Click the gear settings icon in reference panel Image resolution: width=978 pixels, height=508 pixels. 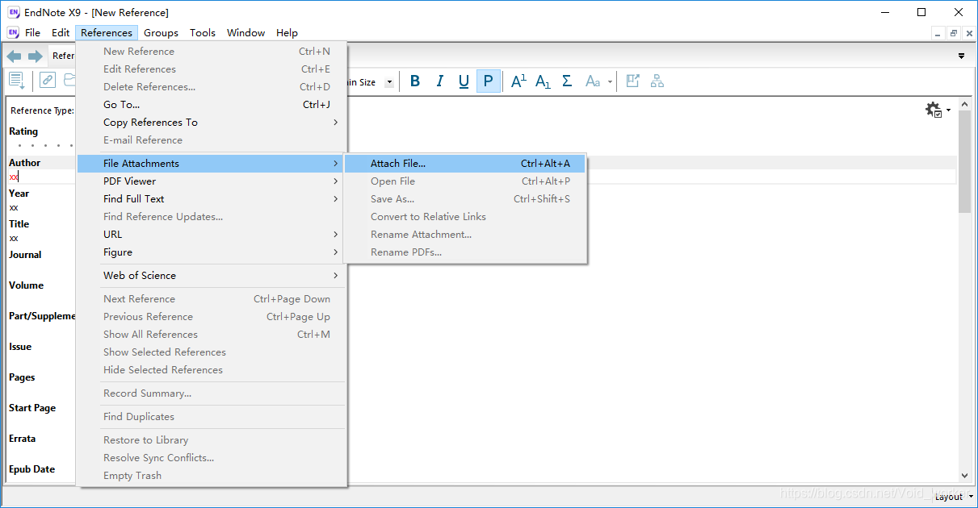click(x=934, y=110)
